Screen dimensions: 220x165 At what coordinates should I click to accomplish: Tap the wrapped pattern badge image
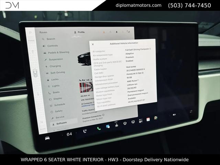tap(86, 87)
